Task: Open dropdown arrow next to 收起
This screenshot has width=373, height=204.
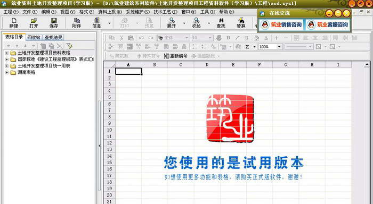Action: coord(209,23)
